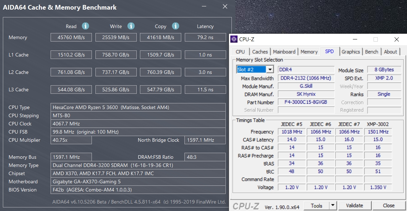Click the Memory Copy value 41618 MB/s

160,37
